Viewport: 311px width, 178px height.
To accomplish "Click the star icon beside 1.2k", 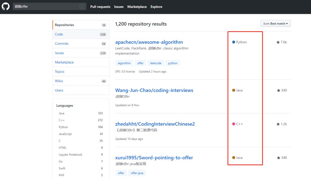I will click(x=278, y=124).
